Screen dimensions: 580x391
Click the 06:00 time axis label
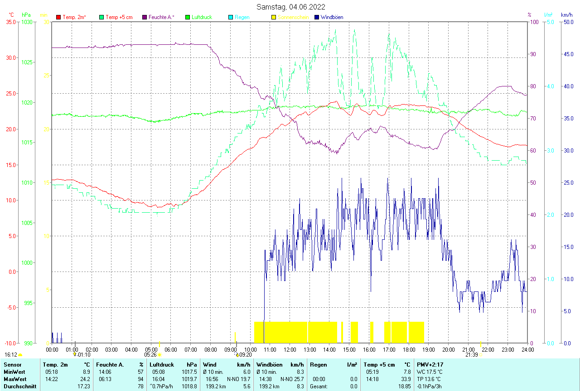171,349
